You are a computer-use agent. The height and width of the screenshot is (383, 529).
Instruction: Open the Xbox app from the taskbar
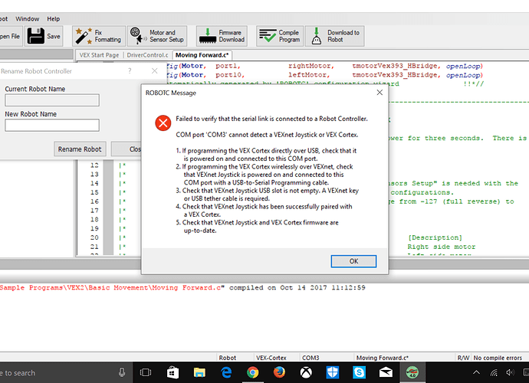click(306, 372)
